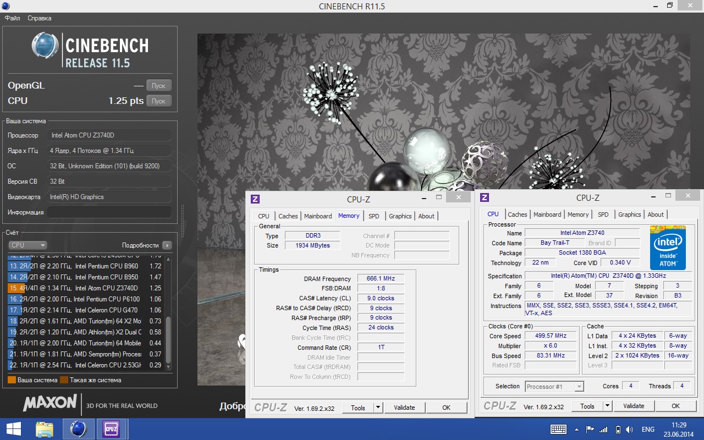704x440 pixels.
Task: Minimize the Memory CPU-Z window
Action: click(425, 197)
